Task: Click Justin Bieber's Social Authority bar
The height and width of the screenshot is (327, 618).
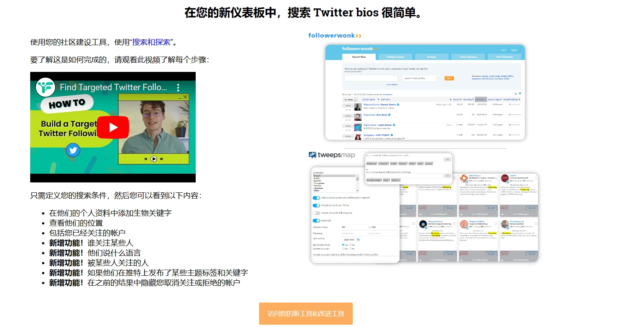Action: pos(516,125)
